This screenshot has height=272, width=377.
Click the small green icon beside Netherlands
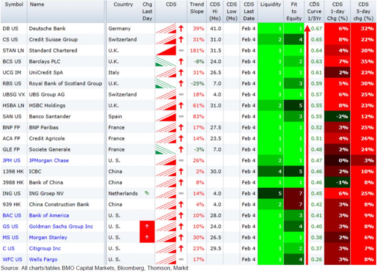pyautogui.click(x=147, y=193)
